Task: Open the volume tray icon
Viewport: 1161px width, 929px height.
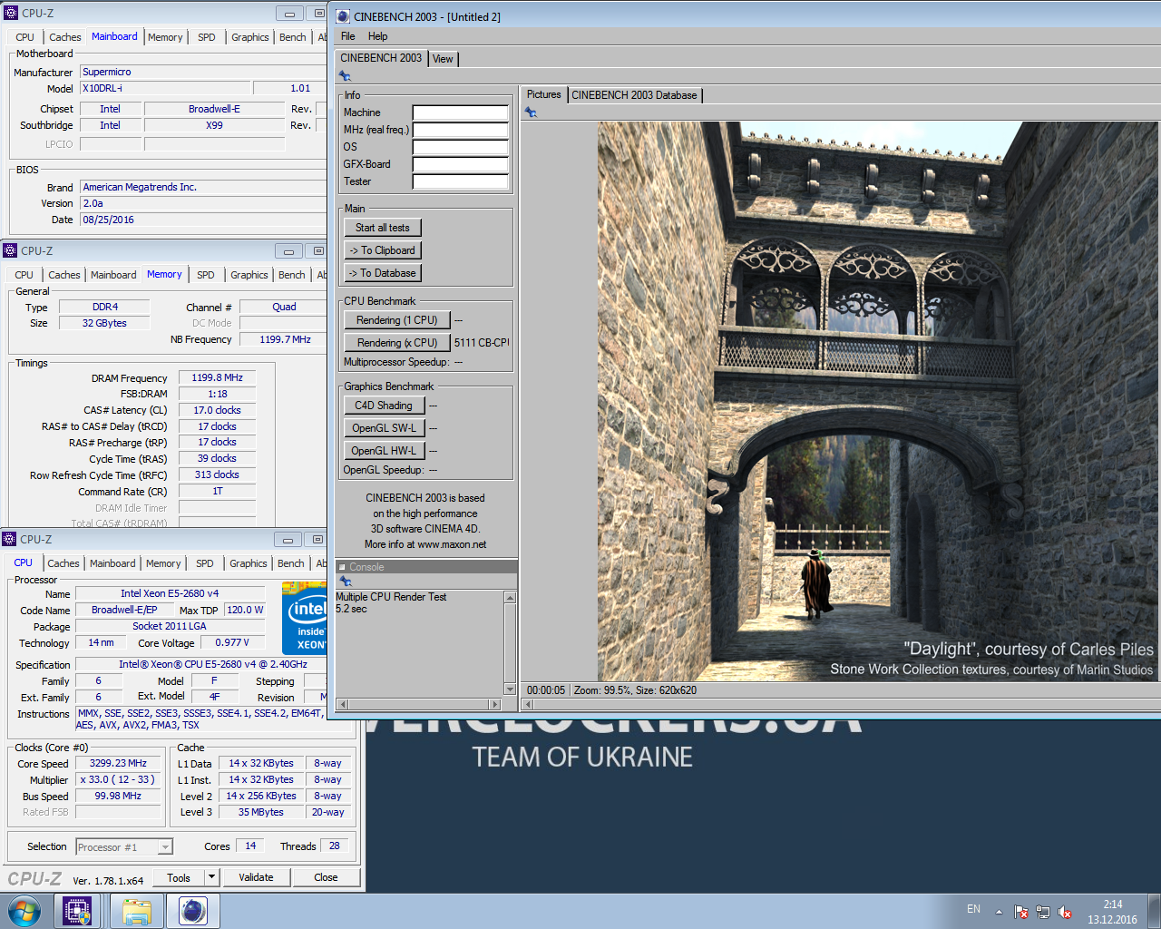Action: pyautogui.click(x=1065, y=912)
